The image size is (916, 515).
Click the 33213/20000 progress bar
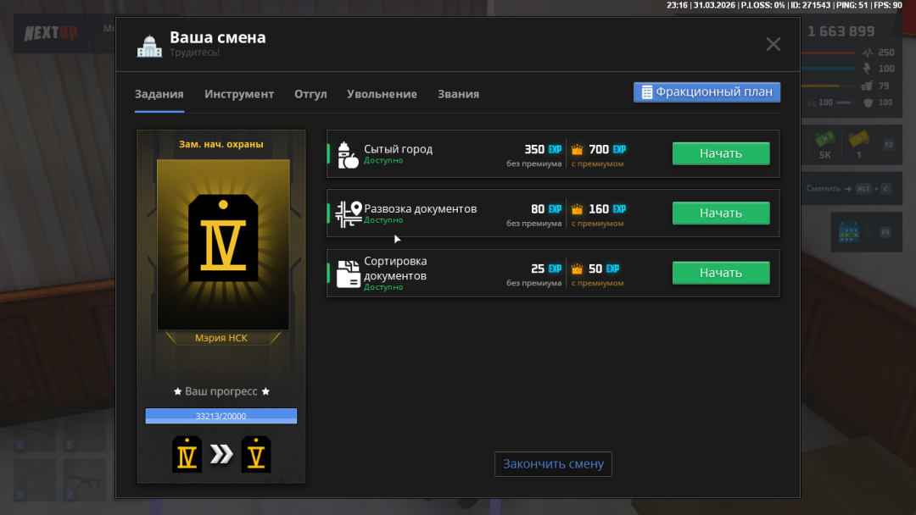221,416
